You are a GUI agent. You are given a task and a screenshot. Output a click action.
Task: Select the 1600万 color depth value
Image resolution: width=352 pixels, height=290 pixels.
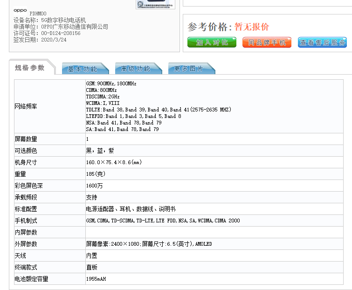coord(94,186)
